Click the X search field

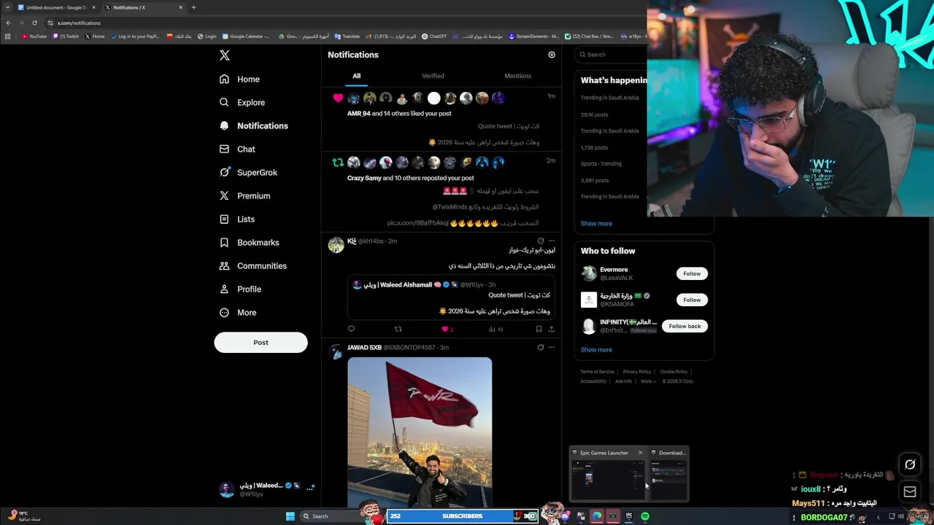pyautogui.click(x=611, y=55)
